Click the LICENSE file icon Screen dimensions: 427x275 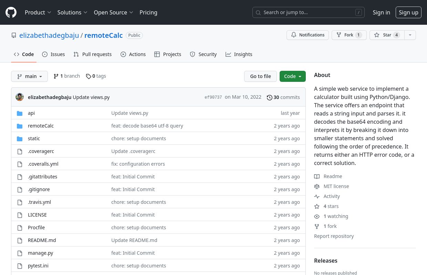click(x=20, y=215)
